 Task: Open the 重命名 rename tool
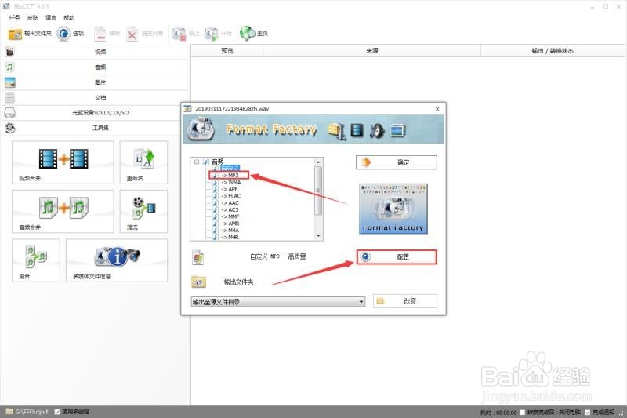[x=143, y=162]
